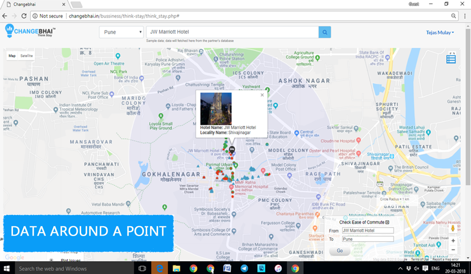The height and width of the screenshot is (274, 471).
Task: Switch to Satellite view type
Action: point(27,56)
